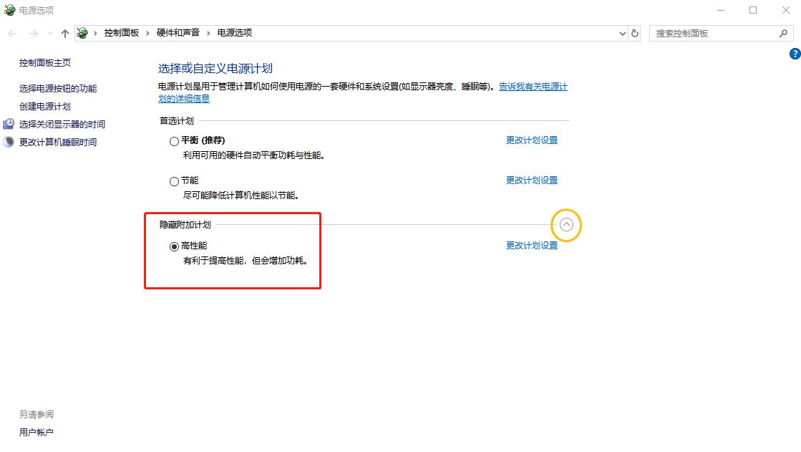Click inside the 搜索控制面板 search box
This screenshot has height=452, width=801.
709,33
